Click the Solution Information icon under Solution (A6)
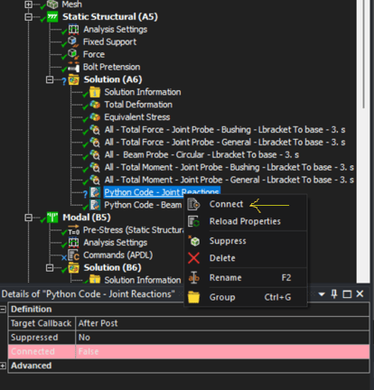The image size is (374, 390). point(95,92)
